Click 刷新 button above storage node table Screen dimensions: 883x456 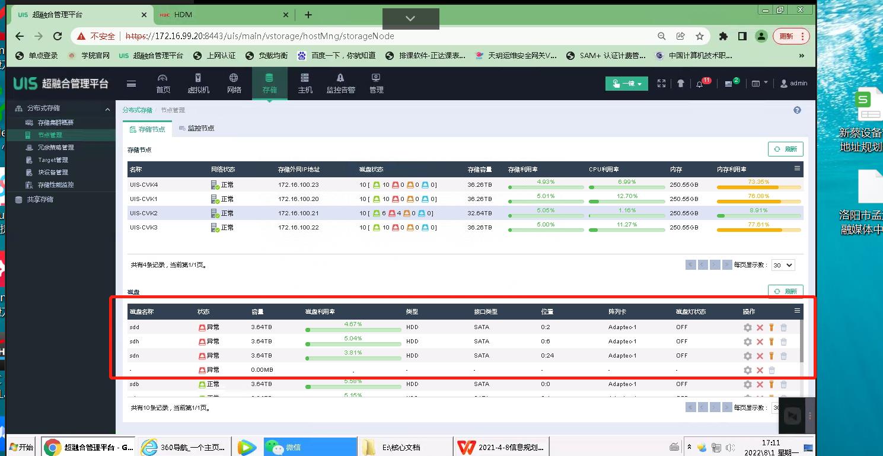click(x=785, y=149)
